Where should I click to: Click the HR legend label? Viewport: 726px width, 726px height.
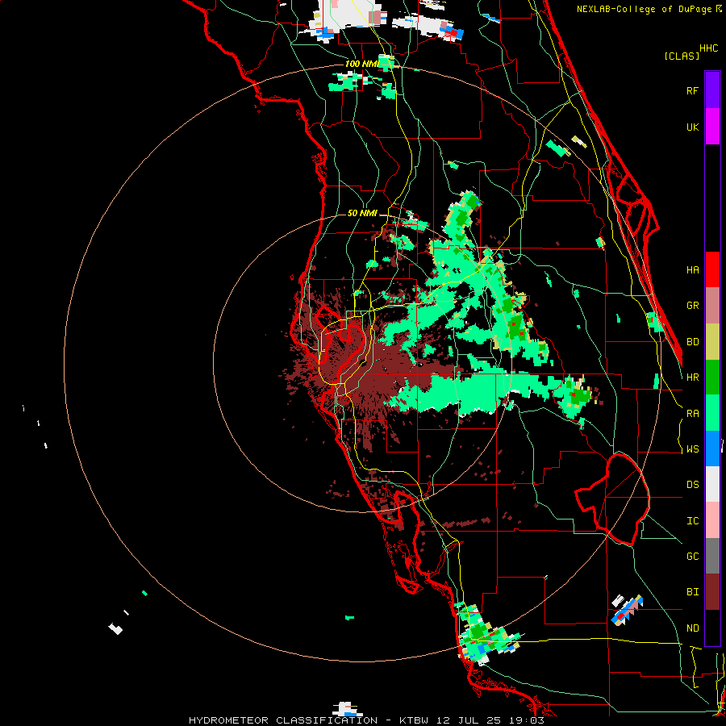(692, 378)
